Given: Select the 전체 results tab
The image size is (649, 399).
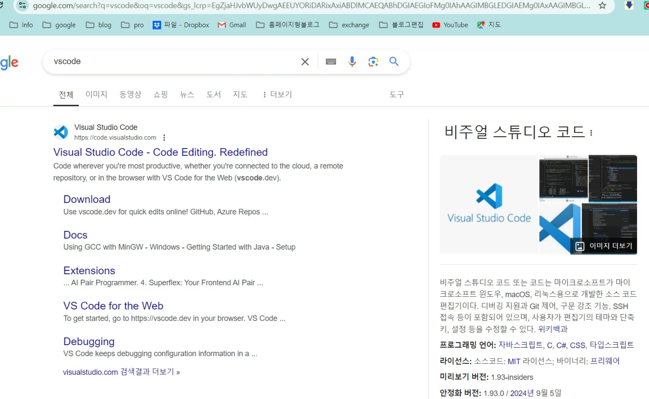Looking at the screenshot, I should [66, 95].
